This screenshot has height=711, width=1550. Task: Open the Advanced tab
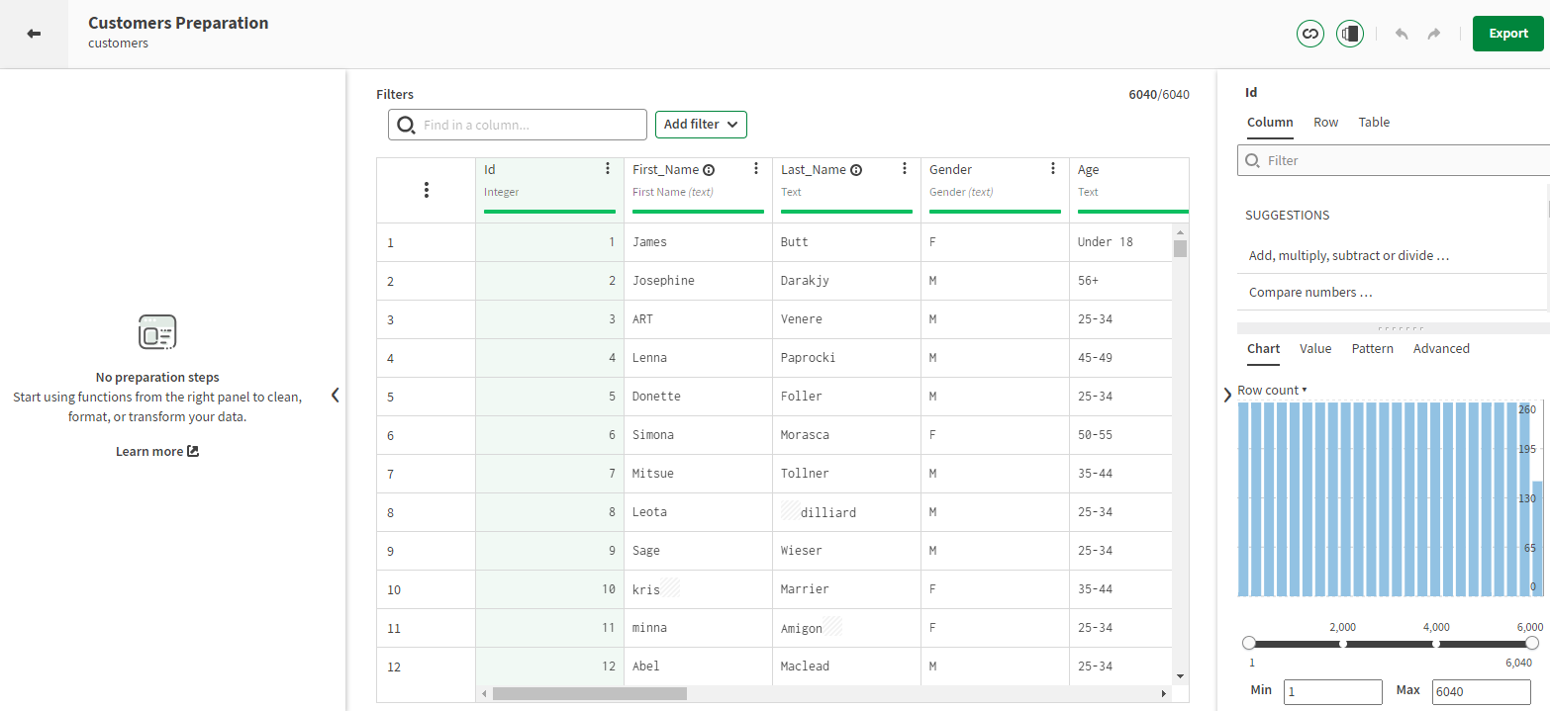tap(1441, 349)
